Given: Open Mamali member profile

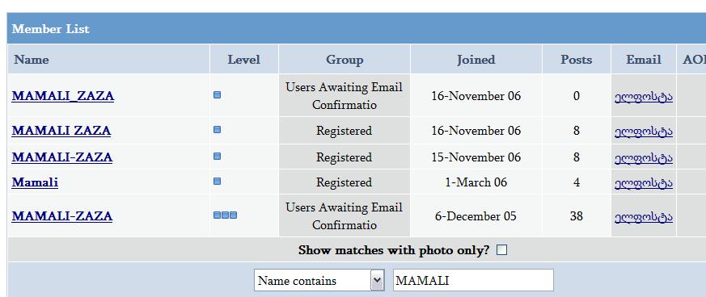Looking at the screenshot, I should click(x=35, y=182).
